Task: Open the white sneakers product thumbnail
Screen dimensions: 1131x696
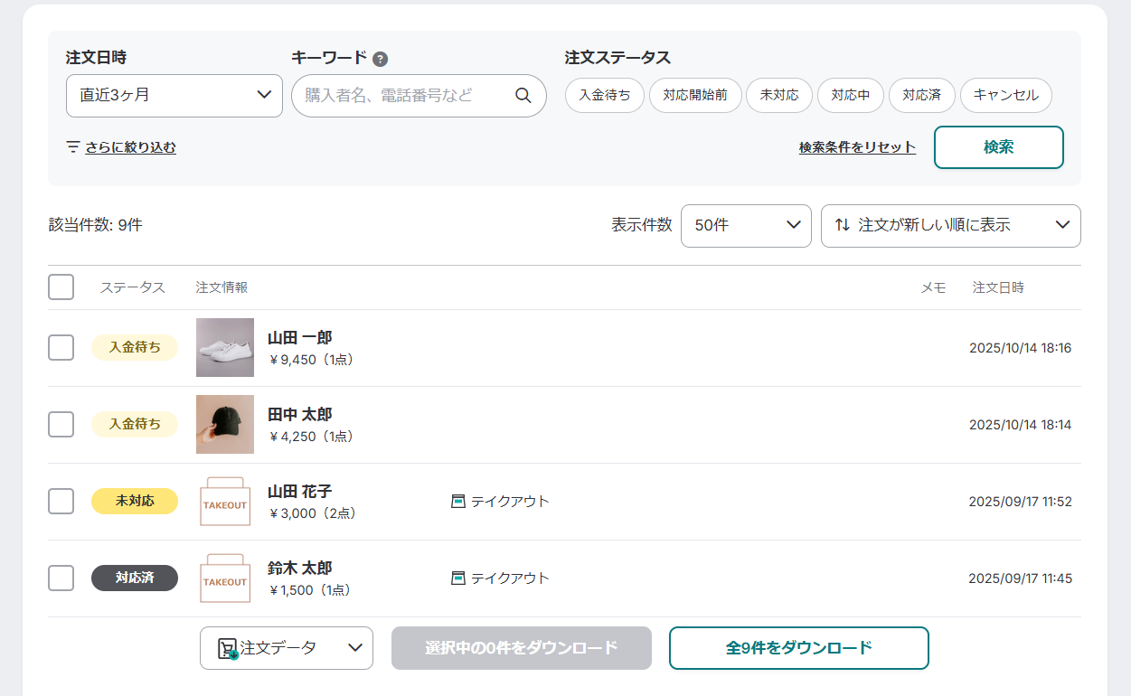Action: coord(225,347)
